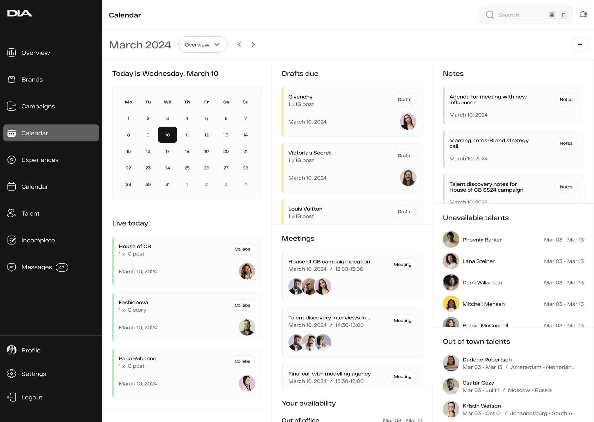Click Notes tag on Brand strategy note
594x422 pixels.
pos(566,143)
